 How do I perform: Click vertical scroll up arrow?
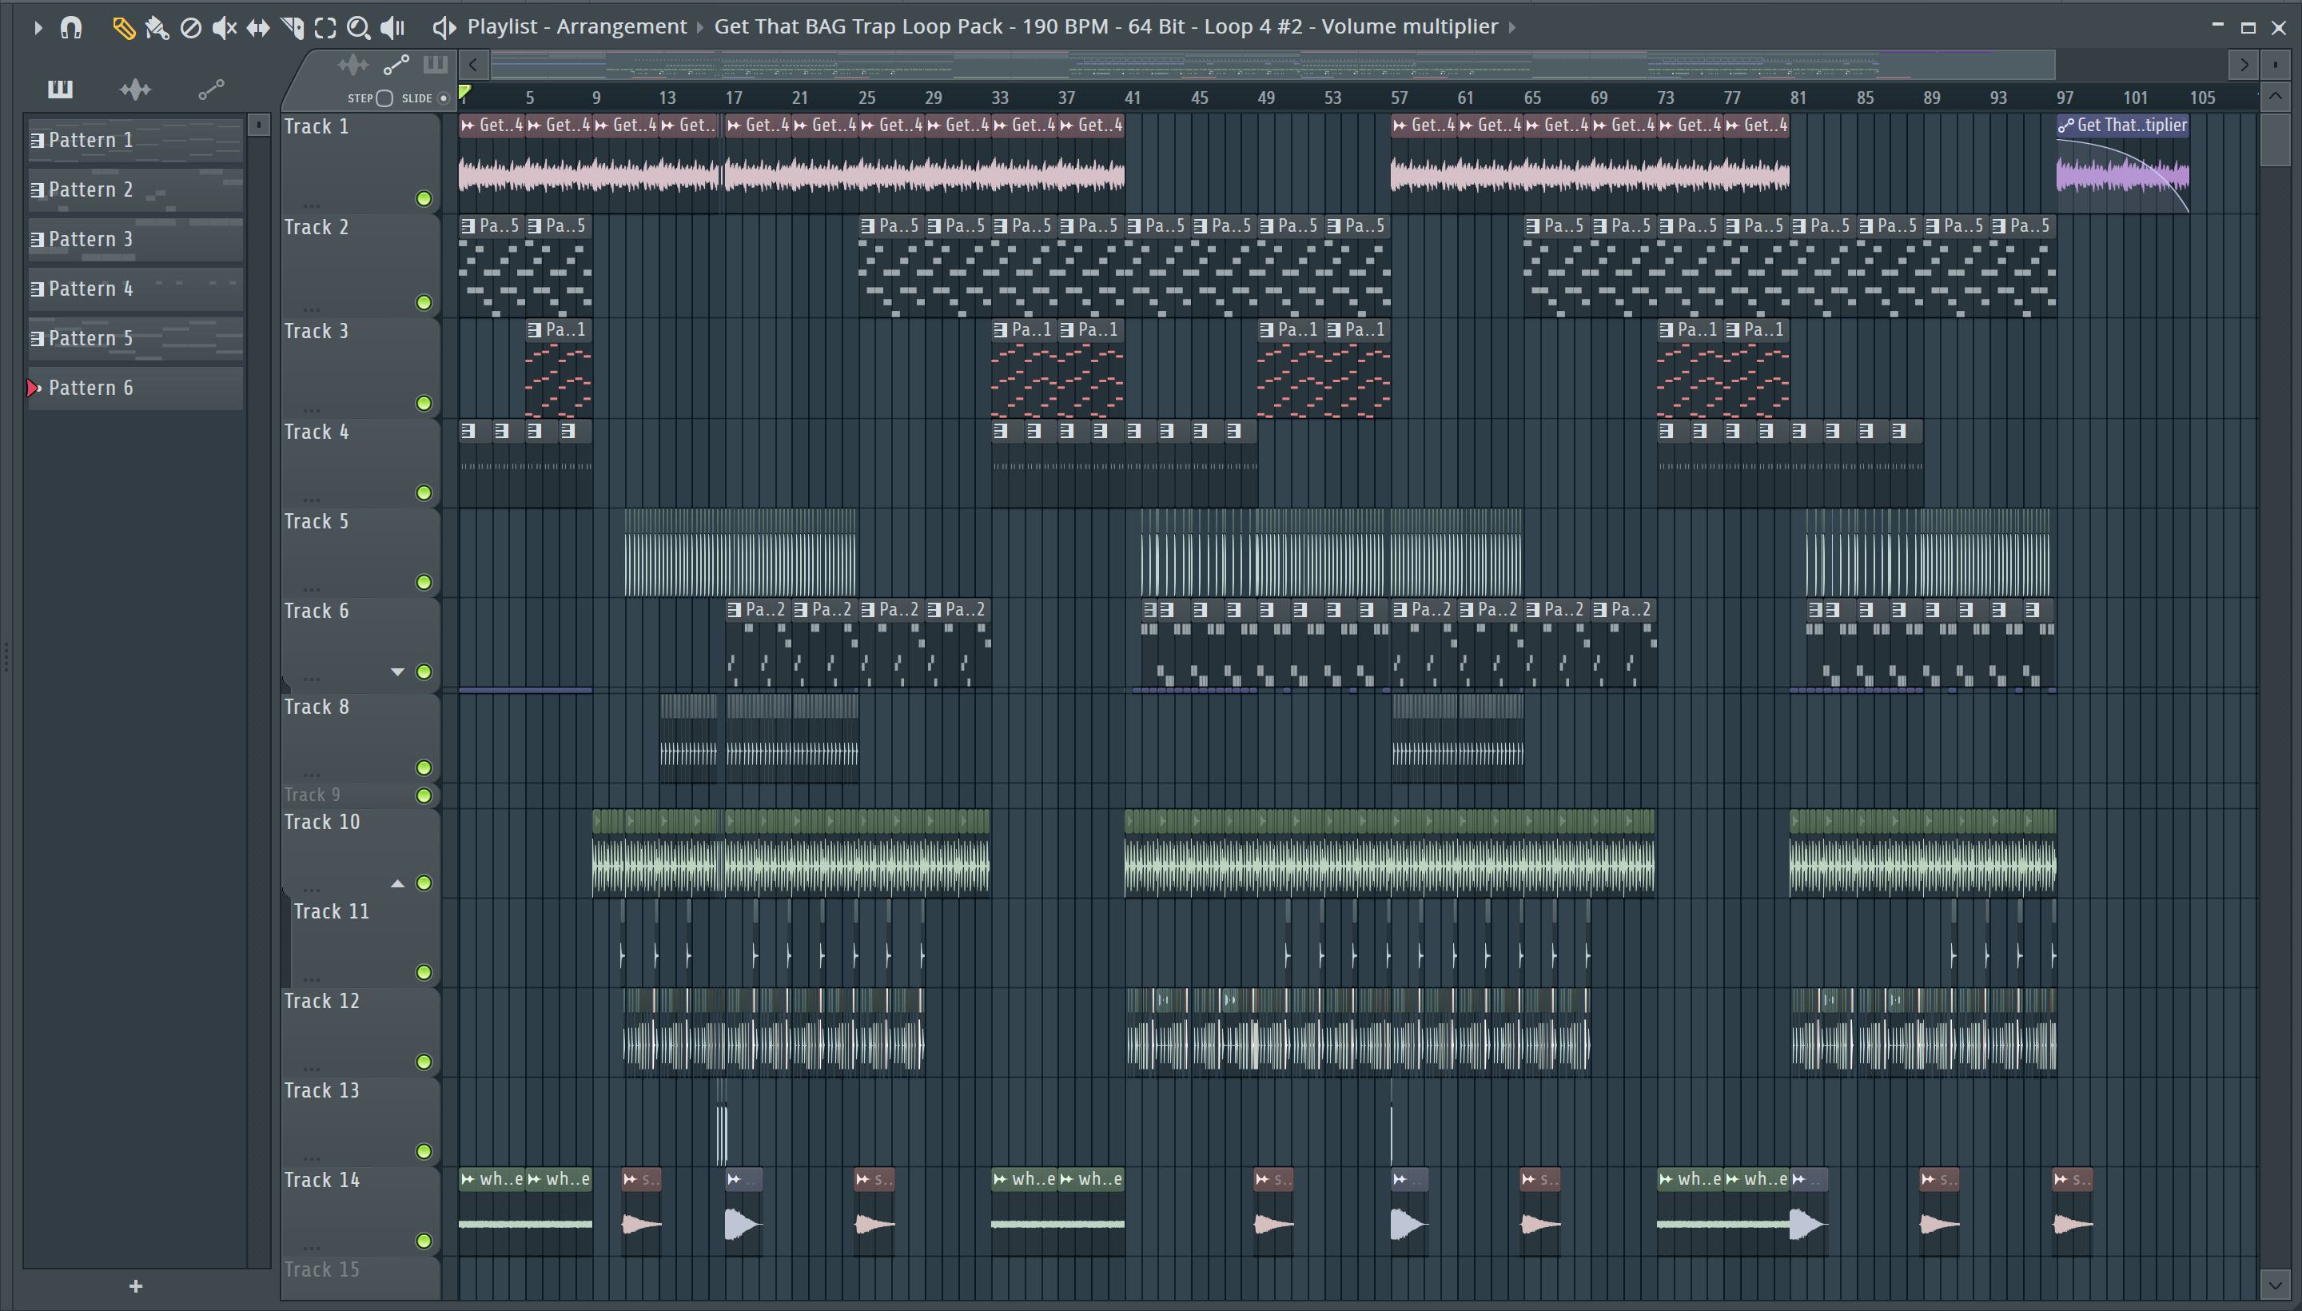2275,97
